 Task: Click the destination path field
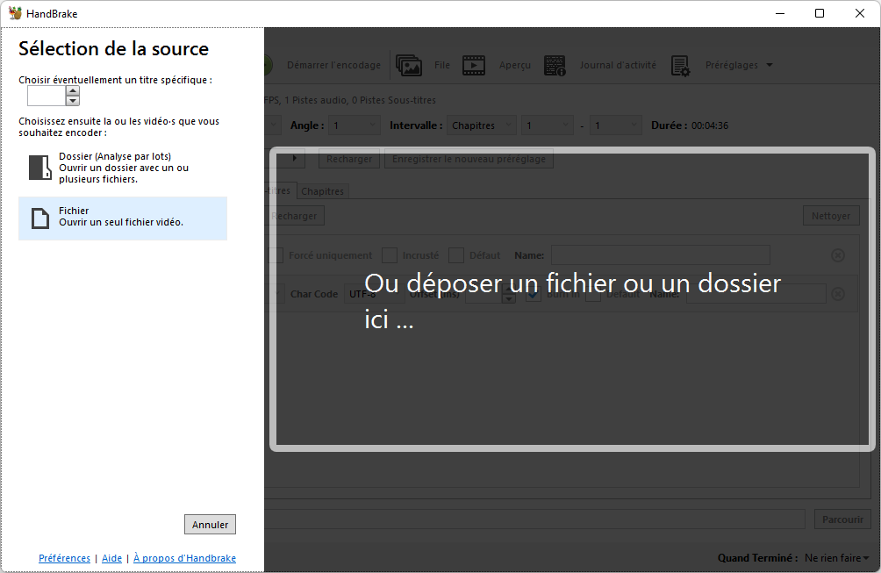point(534,519)
